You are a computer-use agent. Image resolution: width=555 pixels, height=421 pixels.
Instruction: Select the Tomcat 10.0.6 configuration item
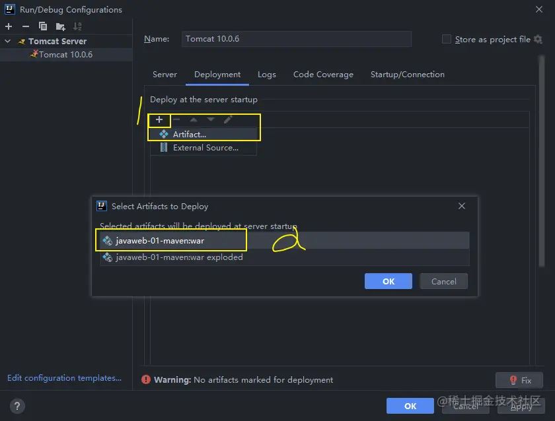(66, 54)
